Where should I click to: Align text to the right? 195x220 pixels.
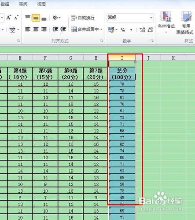click(44, 29)
